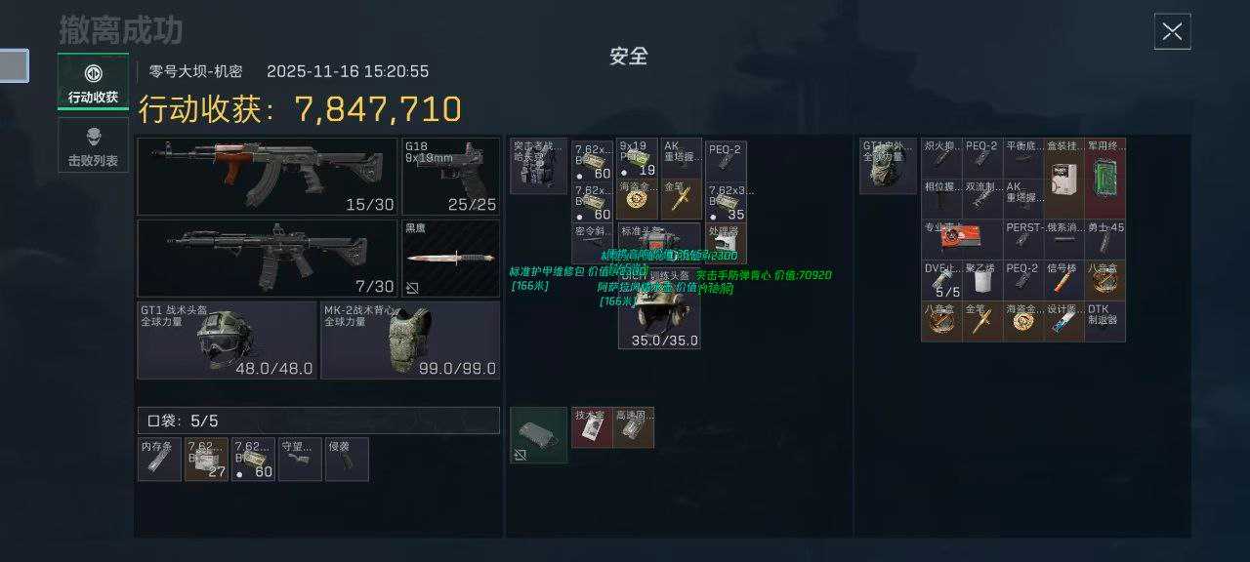Click the helmet showing 35.0/35.0 durability
The image size is (1250, 562).
click(x=659, y=308)
